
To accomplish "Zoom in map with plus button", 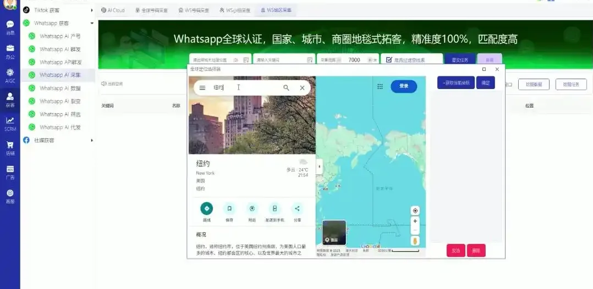I will [x=415, y=221].
